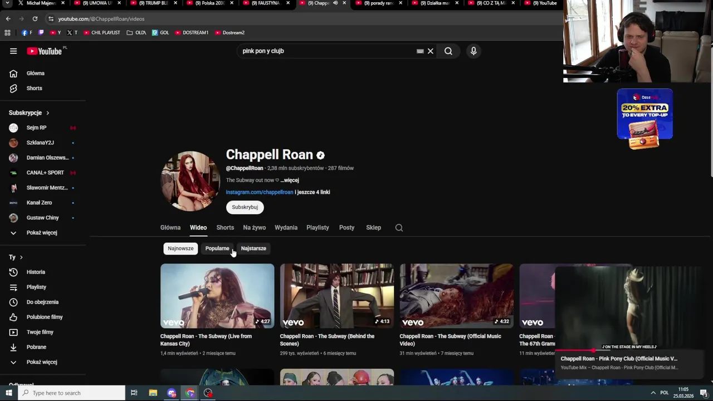Open The Subway Official Music Video thumbnail
713x401 pixels.
[457, 296]
